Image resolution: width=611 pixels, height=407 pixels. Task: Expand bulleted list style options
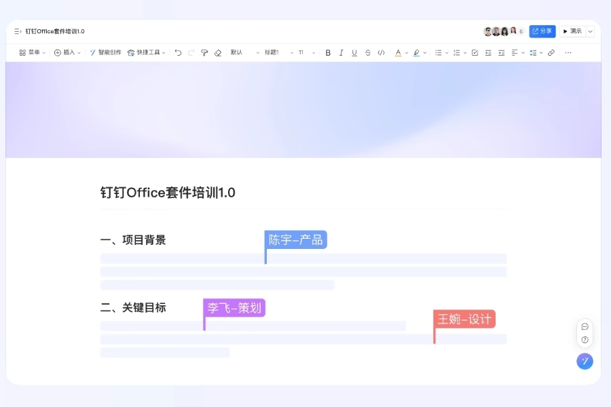(x=447, y=53)
